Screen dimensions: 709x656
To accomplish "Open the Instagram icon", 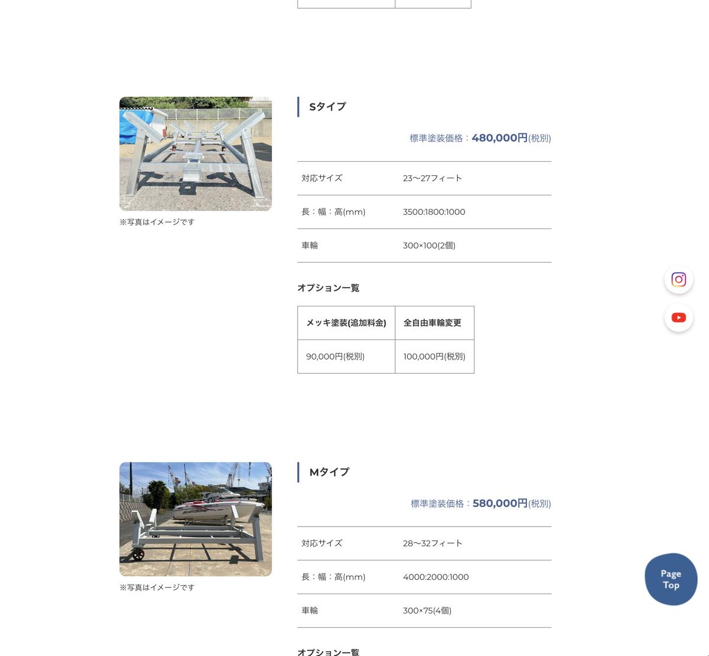I will point(678,279).
